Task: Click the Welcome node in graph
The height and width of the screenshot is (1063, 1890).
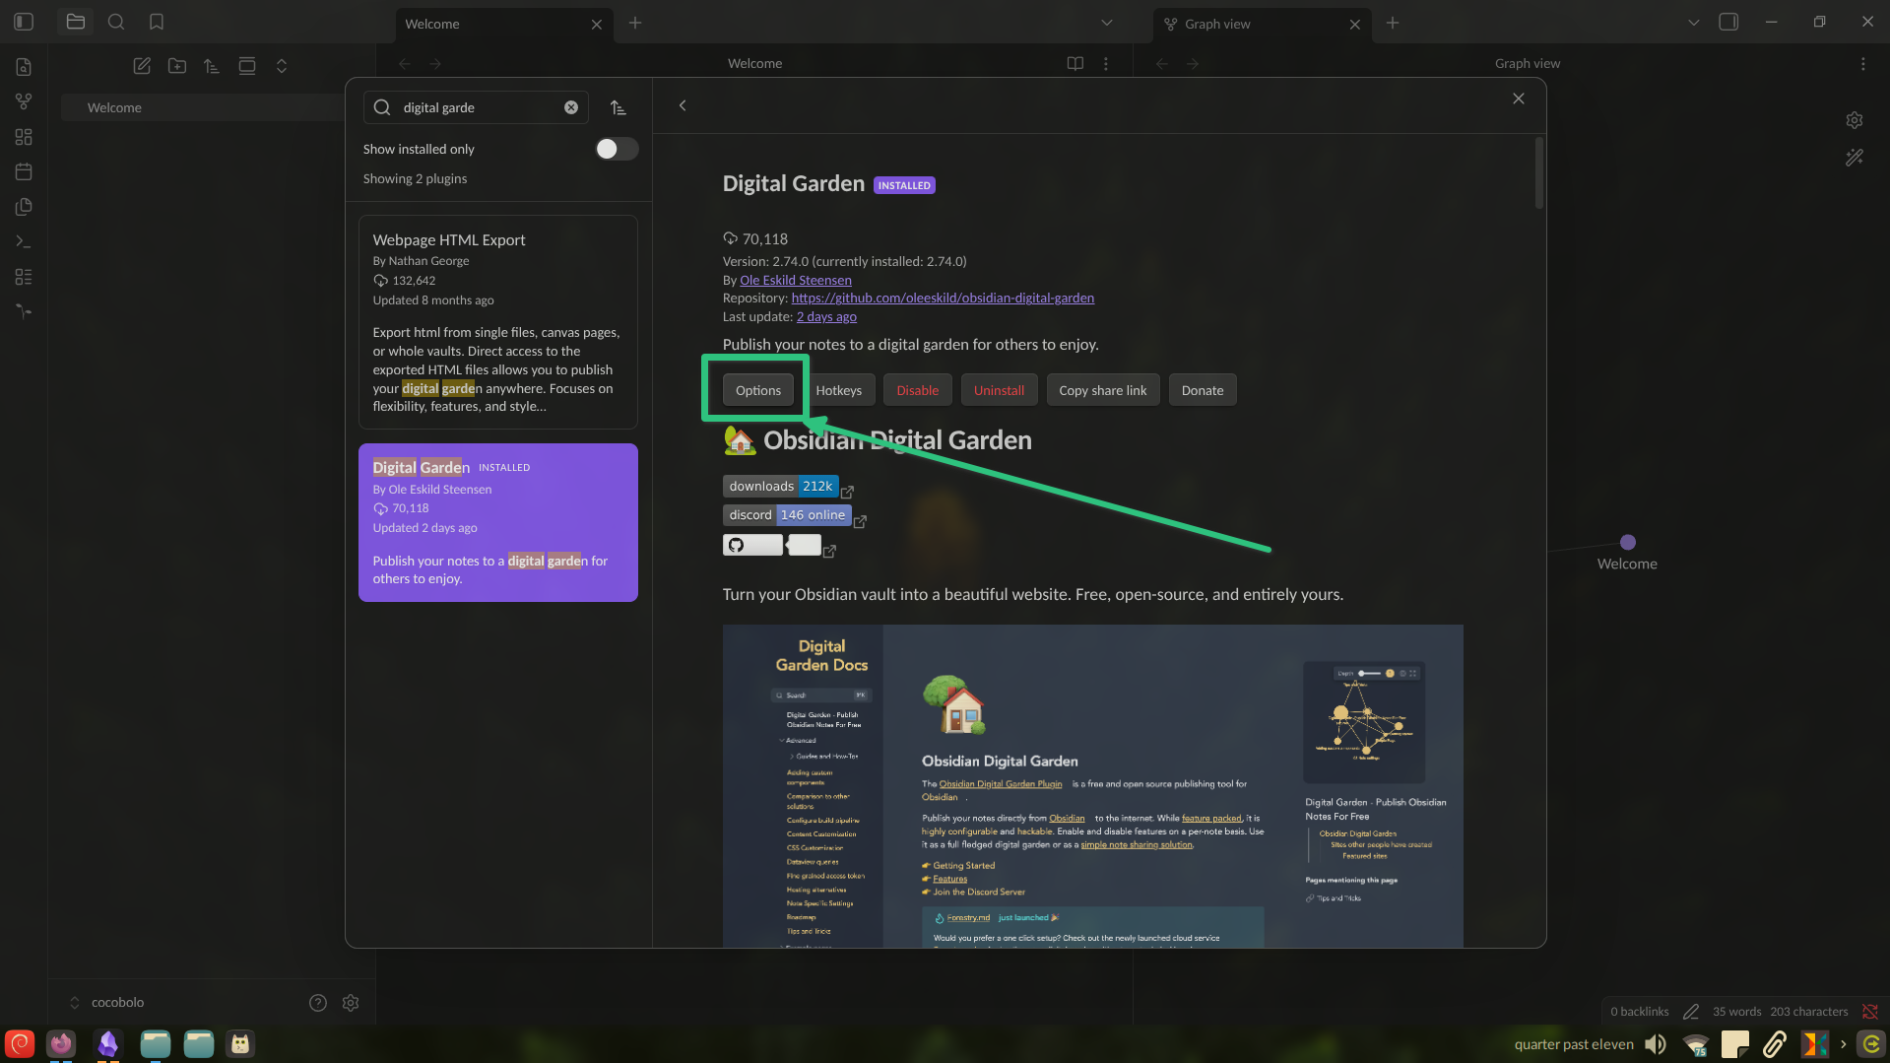Action: point(1627,542)
